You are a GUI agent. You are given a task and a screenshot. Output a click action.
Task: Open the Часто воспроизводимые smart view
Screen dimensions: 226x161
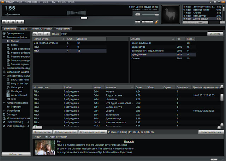tap(18, 49)
